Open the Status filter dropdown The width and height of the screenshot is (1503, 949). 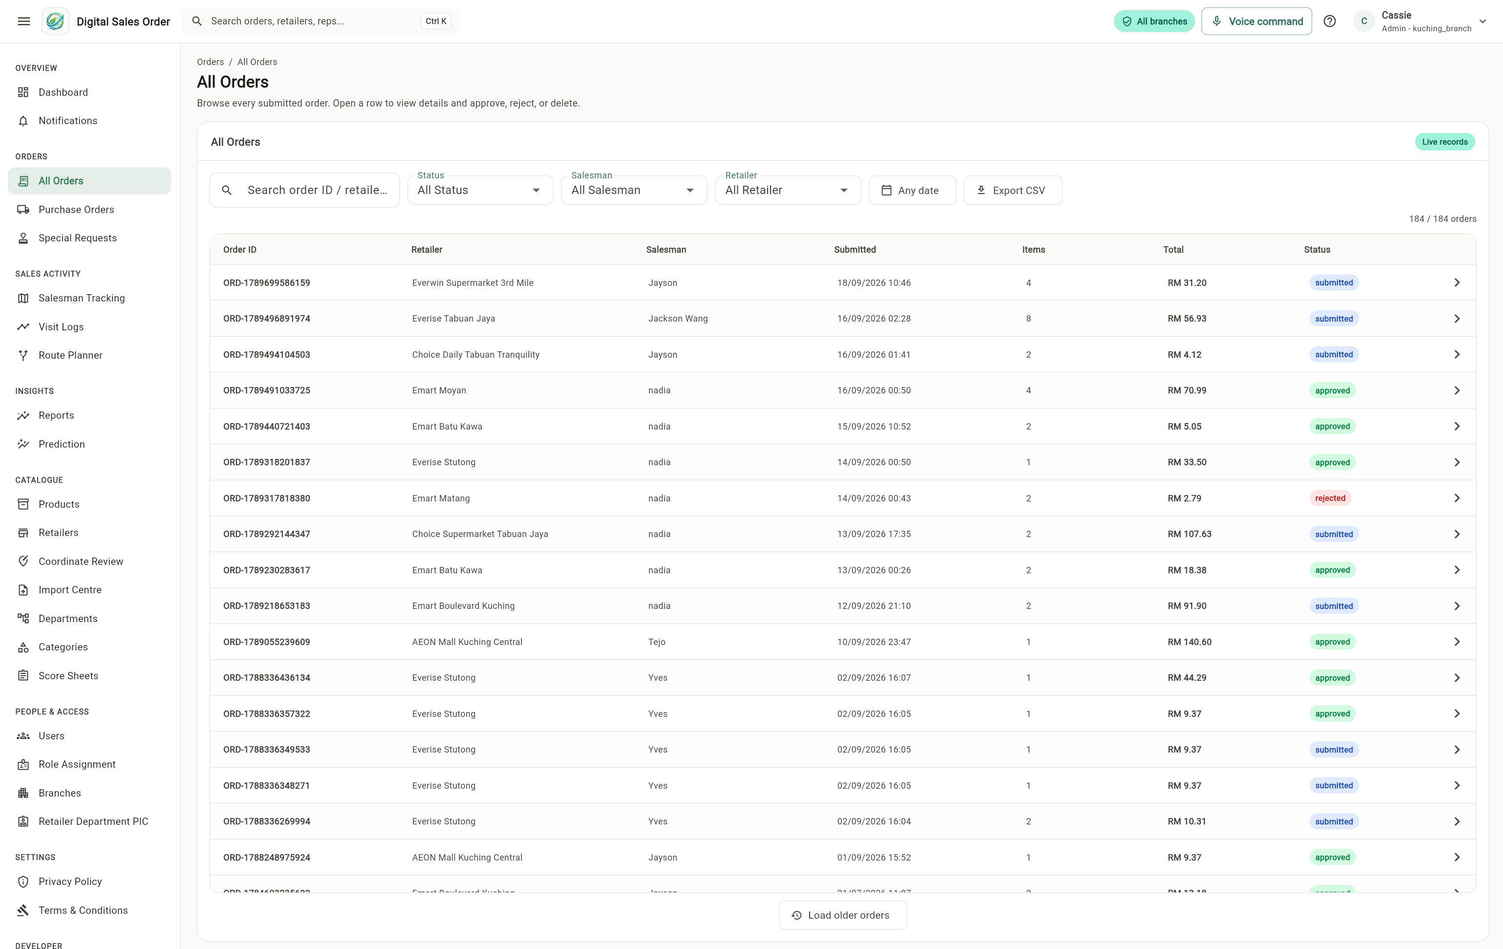coord(480,190)
